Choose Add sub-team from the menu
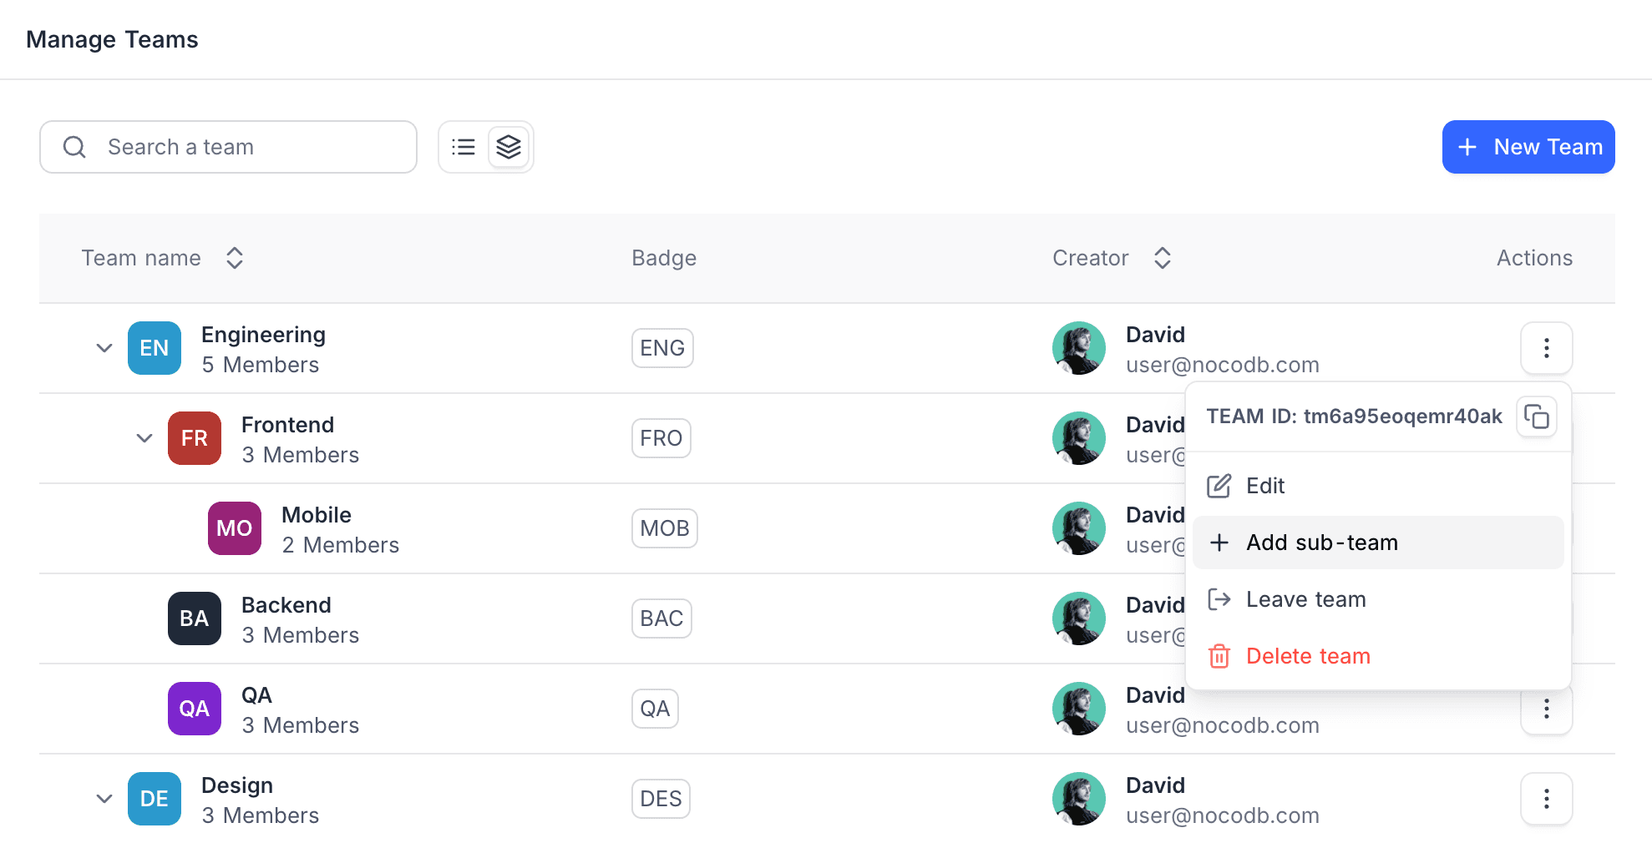Viewport: 1652px width, 843px height. 1321,543
